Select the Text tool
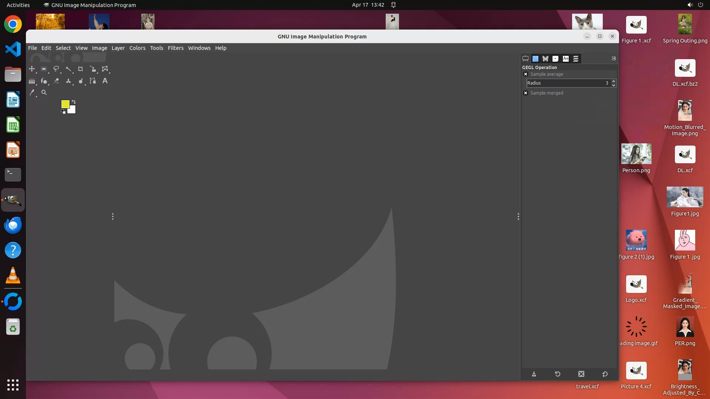 pyautogui.click(x=105, y=81)
